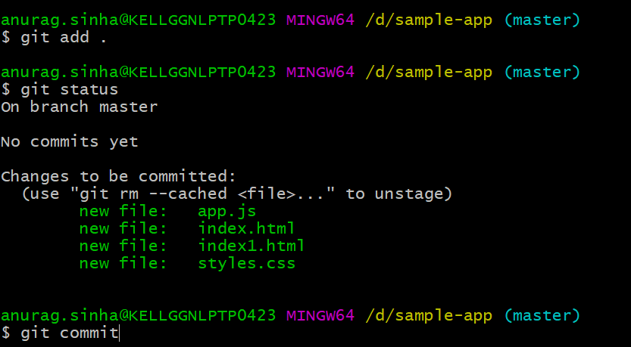Click the /d/sample-app path in the last prompt

[x=429, y=314]
